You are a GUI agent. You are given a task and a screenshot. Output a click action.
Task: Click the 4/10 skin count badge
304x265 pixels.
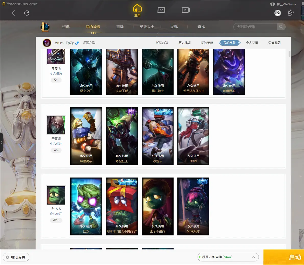(56, 220)
